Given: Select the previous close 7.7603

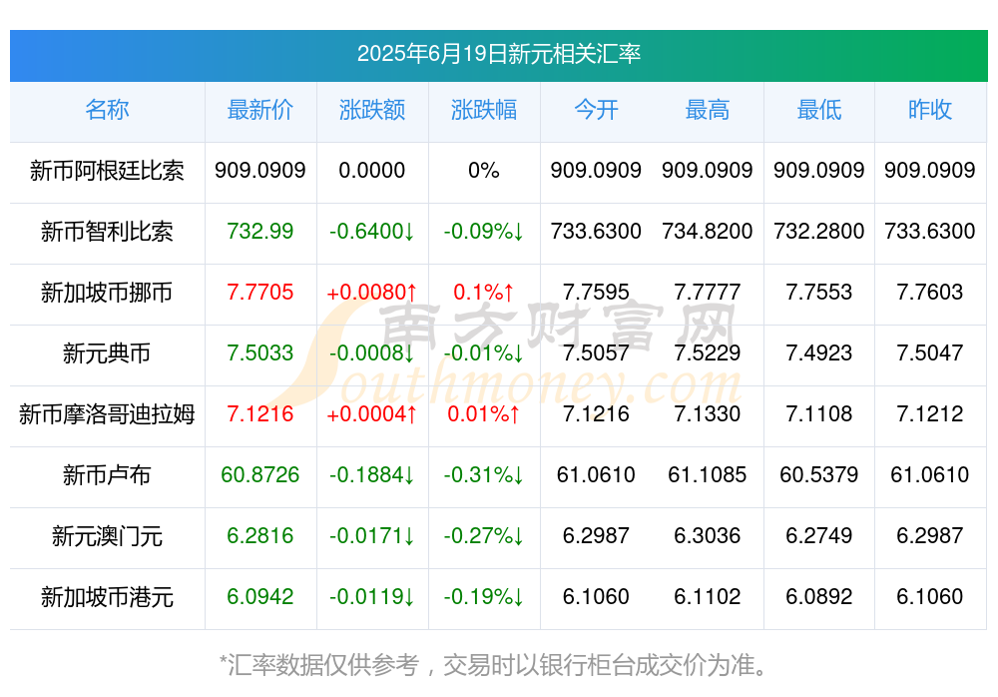Looking at the screenshot, I should coord(930,292).
